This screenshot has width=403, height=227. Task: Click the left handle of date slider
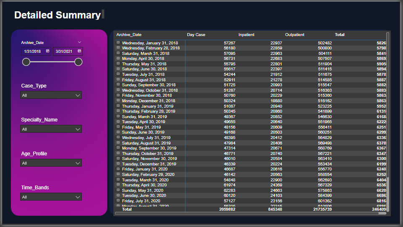click(26, 62)
